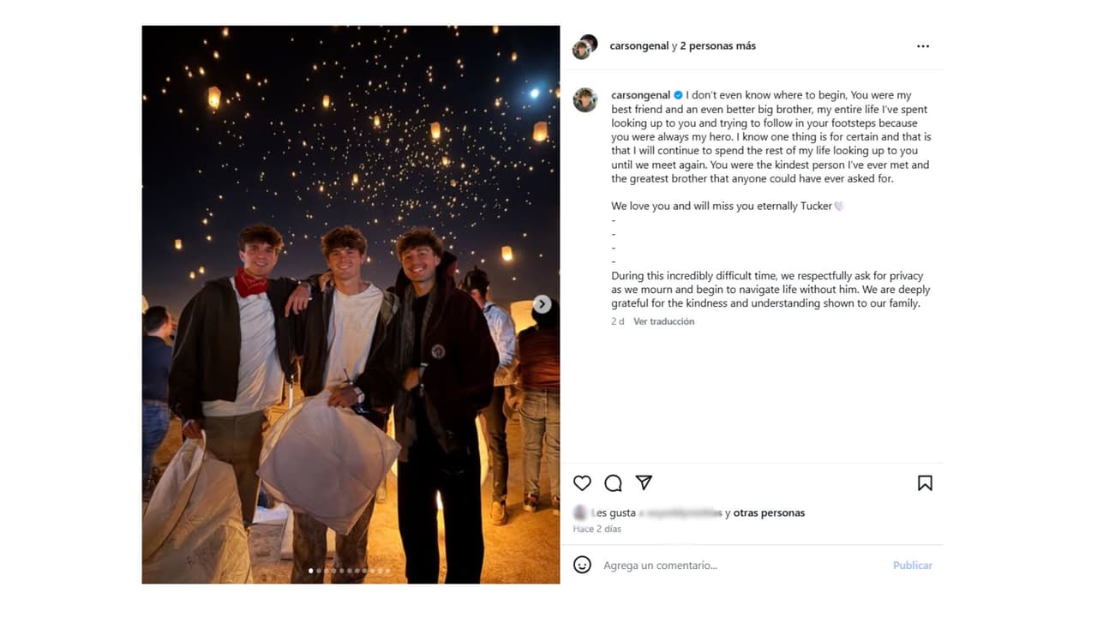Open the emoji picker smiley icon

point(582,565)
